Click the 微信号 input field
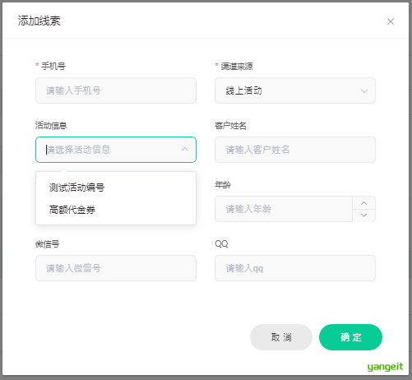 click(116, 268)
